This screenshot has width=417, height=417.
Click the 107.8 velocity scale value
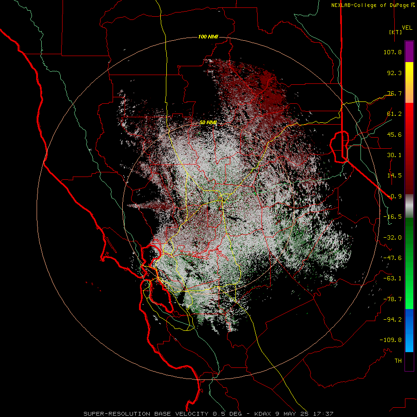tap(392, 52)
